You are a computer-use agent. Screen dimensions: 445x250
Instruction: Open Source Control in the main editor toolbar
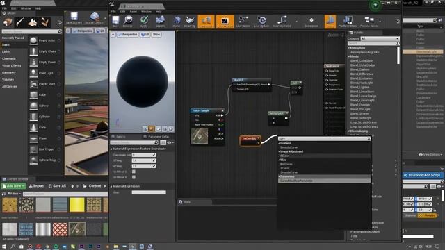(x=94, y=18)
